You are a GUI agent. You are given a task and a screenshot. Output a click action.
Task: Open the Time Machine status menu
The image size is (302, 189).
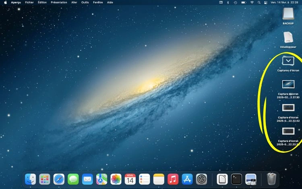pos(235,2)
